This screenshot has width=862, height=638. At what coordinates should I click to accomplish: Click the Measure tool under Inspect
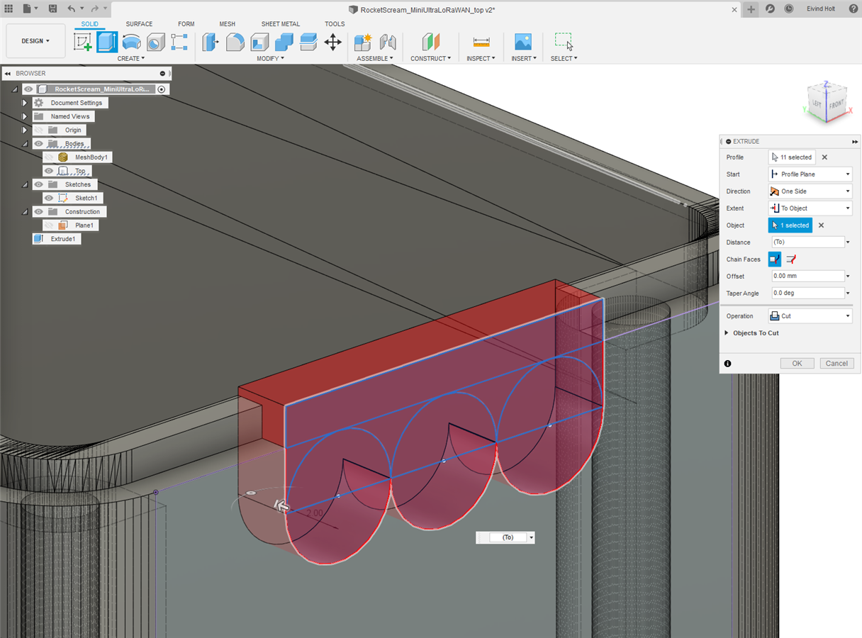(481, 42)
